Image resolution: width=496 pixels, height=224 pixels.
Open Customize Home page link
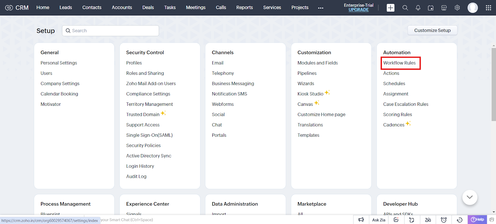click(321, 114)
